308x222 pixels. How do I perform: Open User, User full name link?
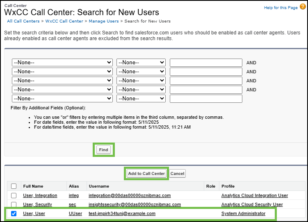point(34,213)
